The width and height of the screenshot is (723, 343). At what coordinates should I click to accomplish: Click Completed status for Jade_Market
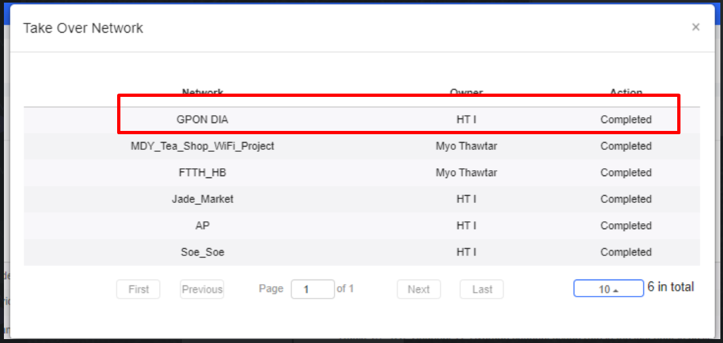click(x=626, y=199)
